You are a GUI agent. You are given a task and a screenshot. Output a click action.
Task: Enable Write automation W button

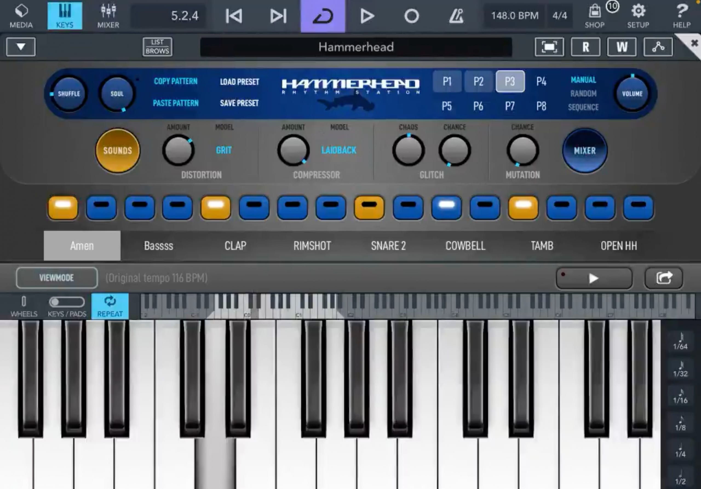point(622,47)
